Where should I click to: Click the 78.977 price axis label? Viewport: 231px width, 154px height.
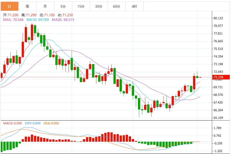click(218, 26)
